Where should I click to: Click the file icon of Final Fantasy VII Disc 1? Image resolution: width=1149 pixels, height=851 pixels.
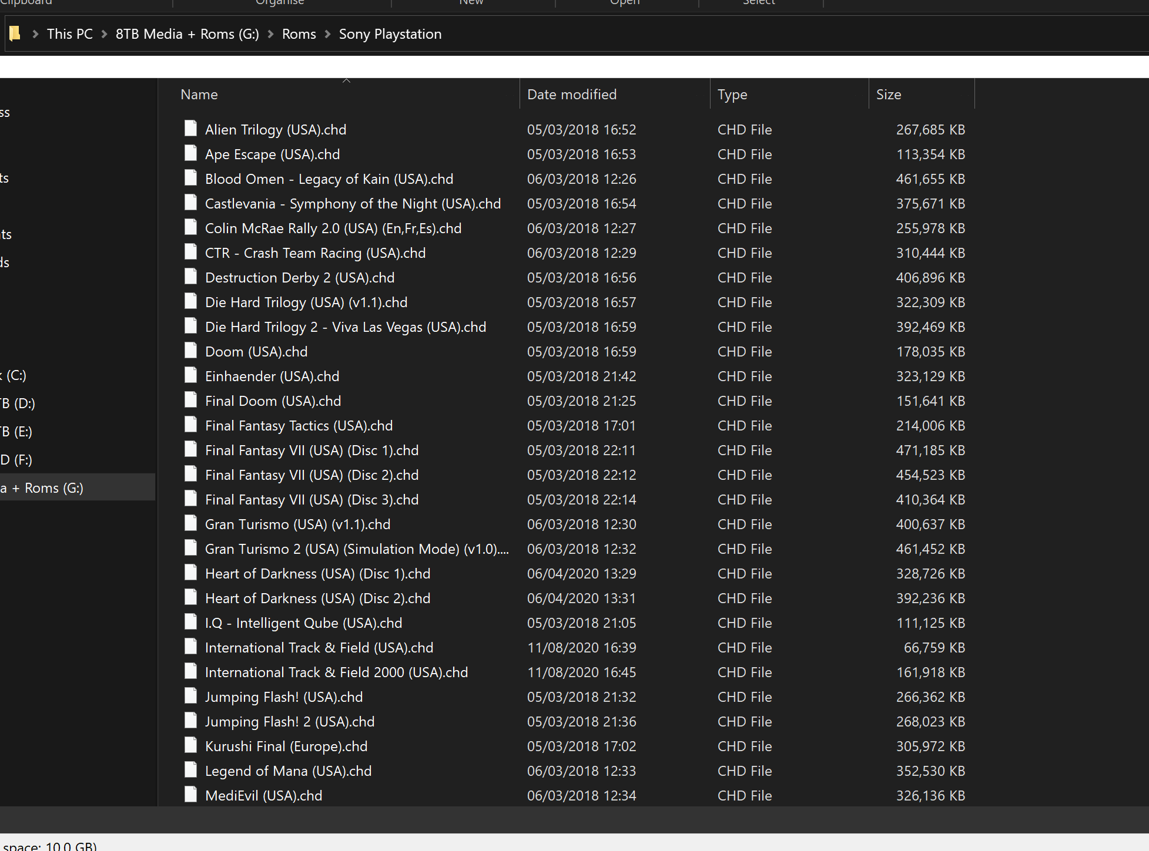tap(190, 449)
